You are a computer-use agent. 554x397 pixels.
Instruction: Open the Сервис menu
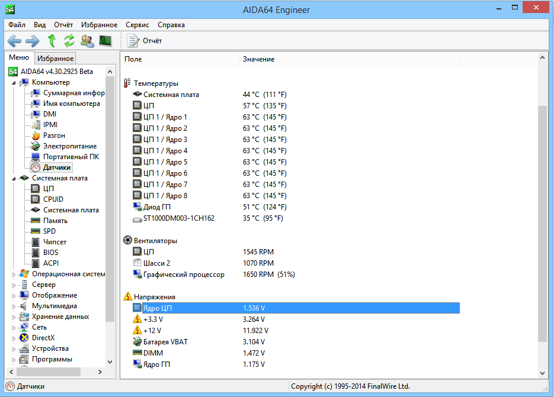137,25
